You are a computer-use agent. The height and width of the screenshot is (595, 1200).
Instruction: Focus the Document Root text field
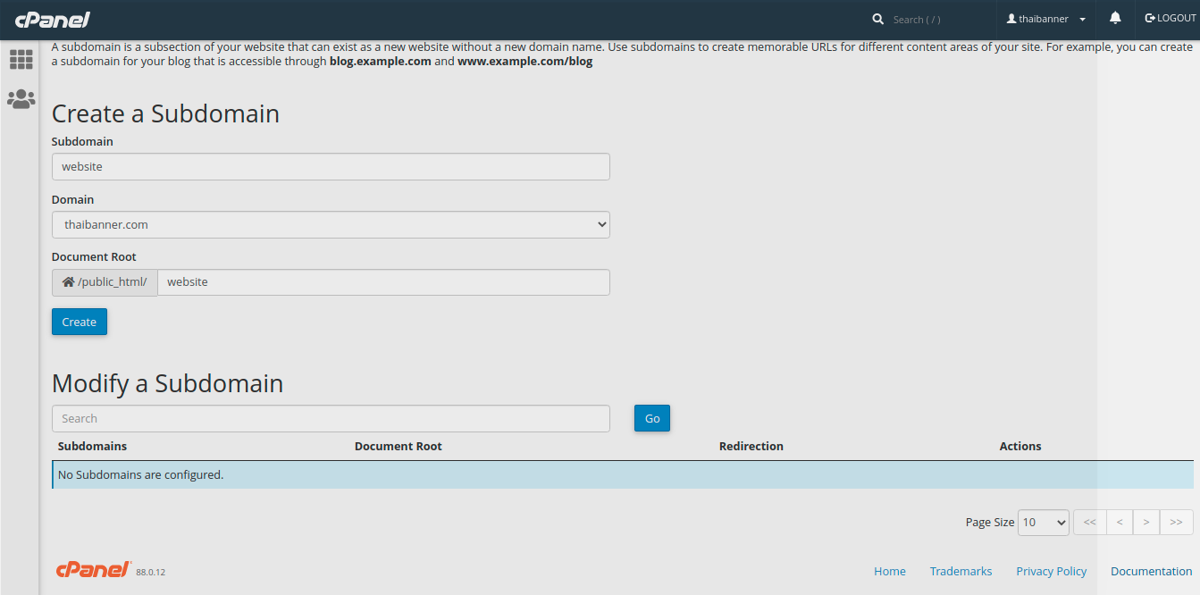(383, 282)
